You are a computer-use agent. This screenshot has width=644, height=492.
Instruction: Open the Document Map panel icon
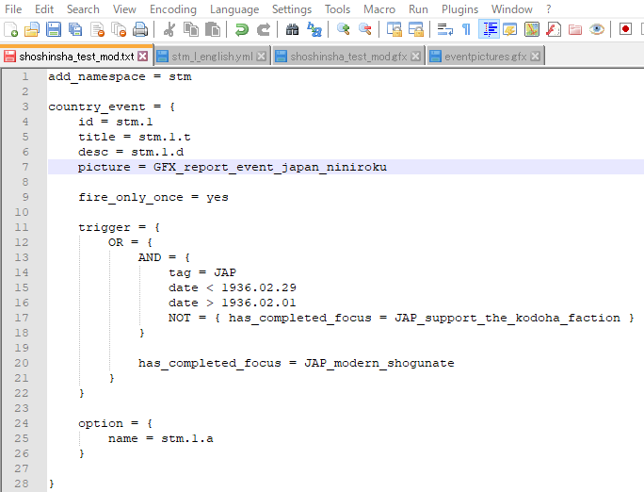tap(531, 29)
